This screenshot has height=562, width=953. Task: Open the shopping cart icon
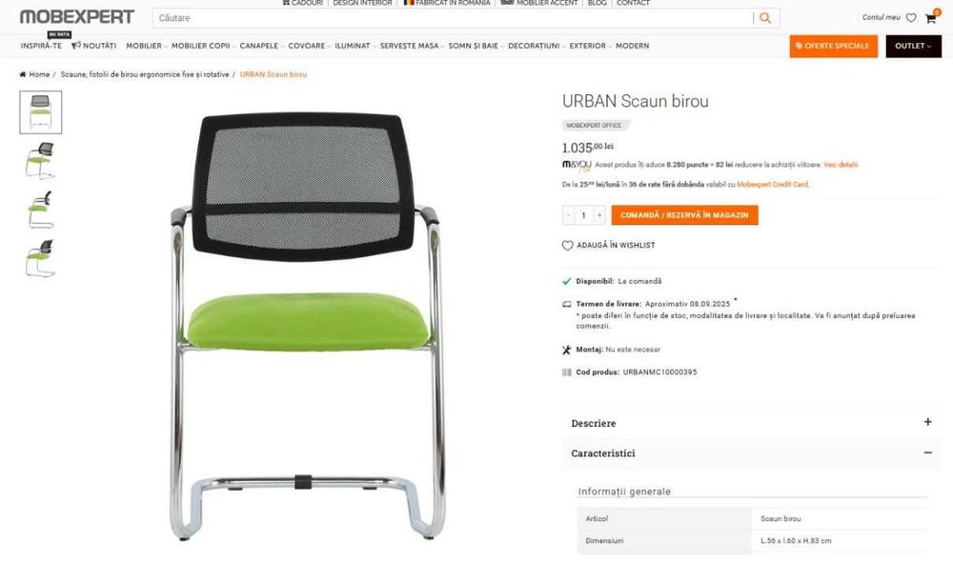coord(930,18)
